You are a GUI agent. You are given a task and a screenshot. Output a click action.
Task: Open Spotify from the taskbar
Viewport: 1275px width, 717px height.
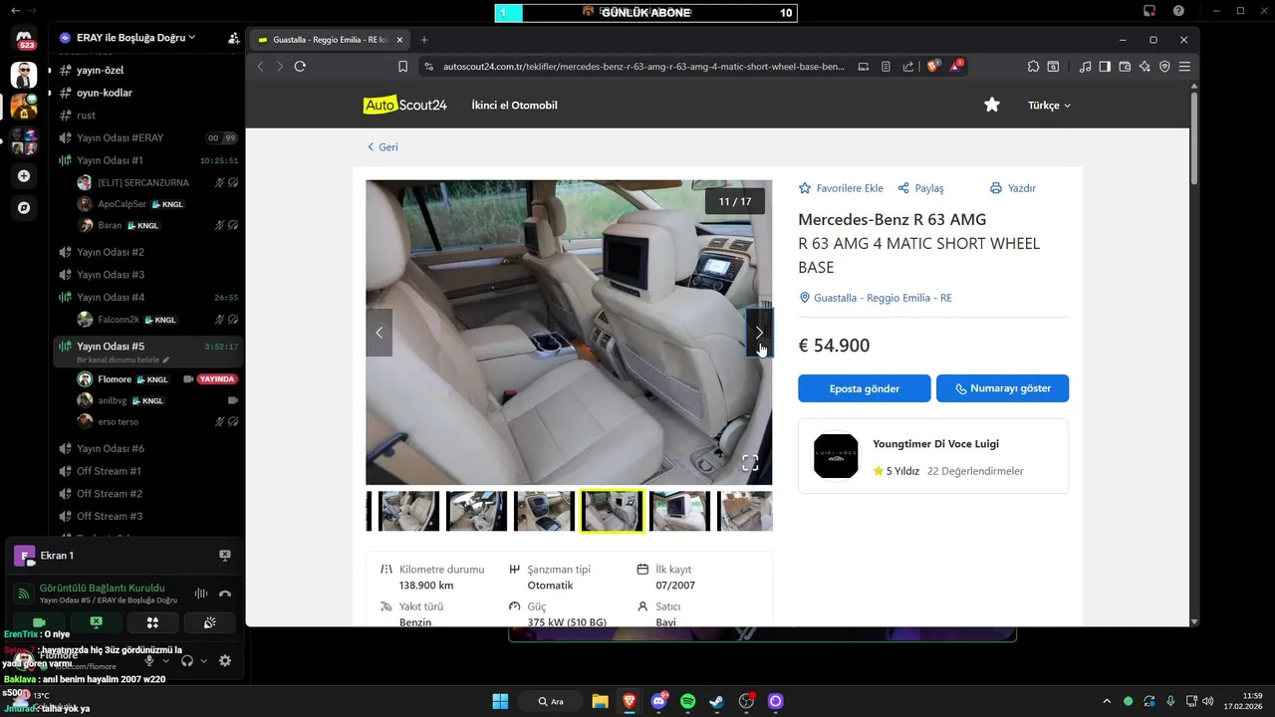[687, 701]
